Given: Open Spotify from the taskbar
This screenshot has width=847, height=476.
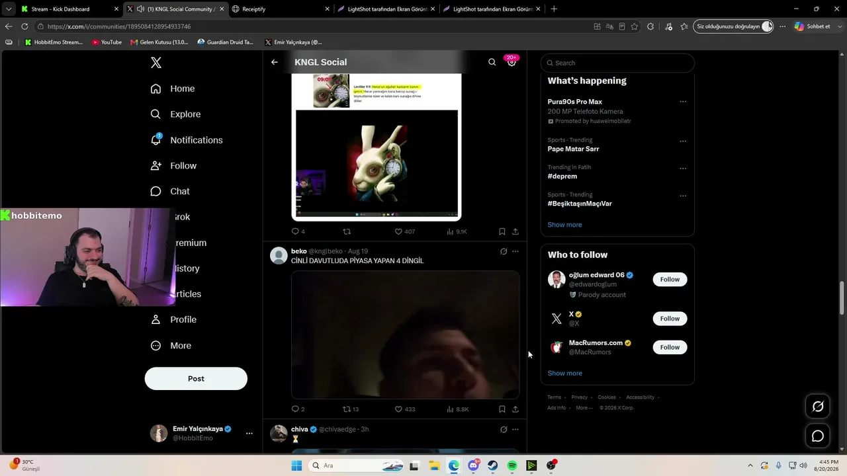Looking at the screenshot, I should click(512, 465).
